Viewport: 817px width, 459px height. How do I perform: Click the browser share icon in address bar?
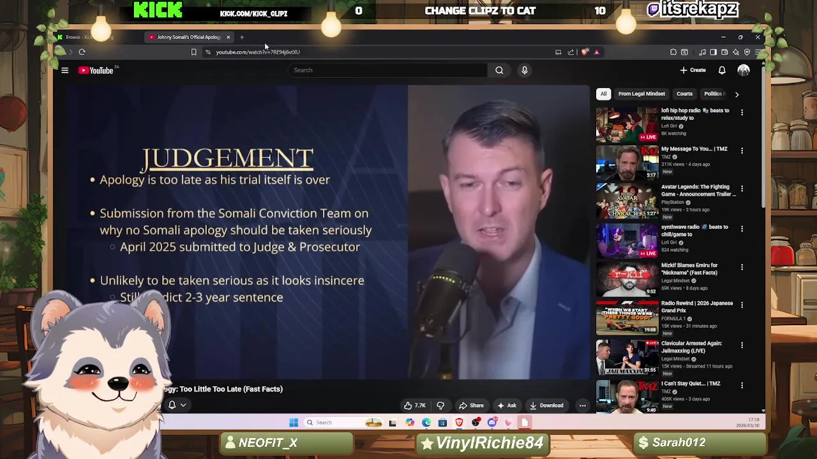[571, 52]
